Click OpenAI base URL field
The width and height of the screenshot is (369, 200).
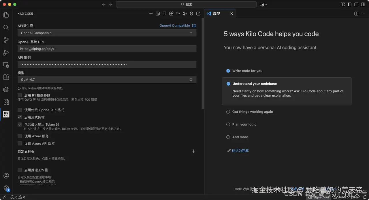[107, 49]
